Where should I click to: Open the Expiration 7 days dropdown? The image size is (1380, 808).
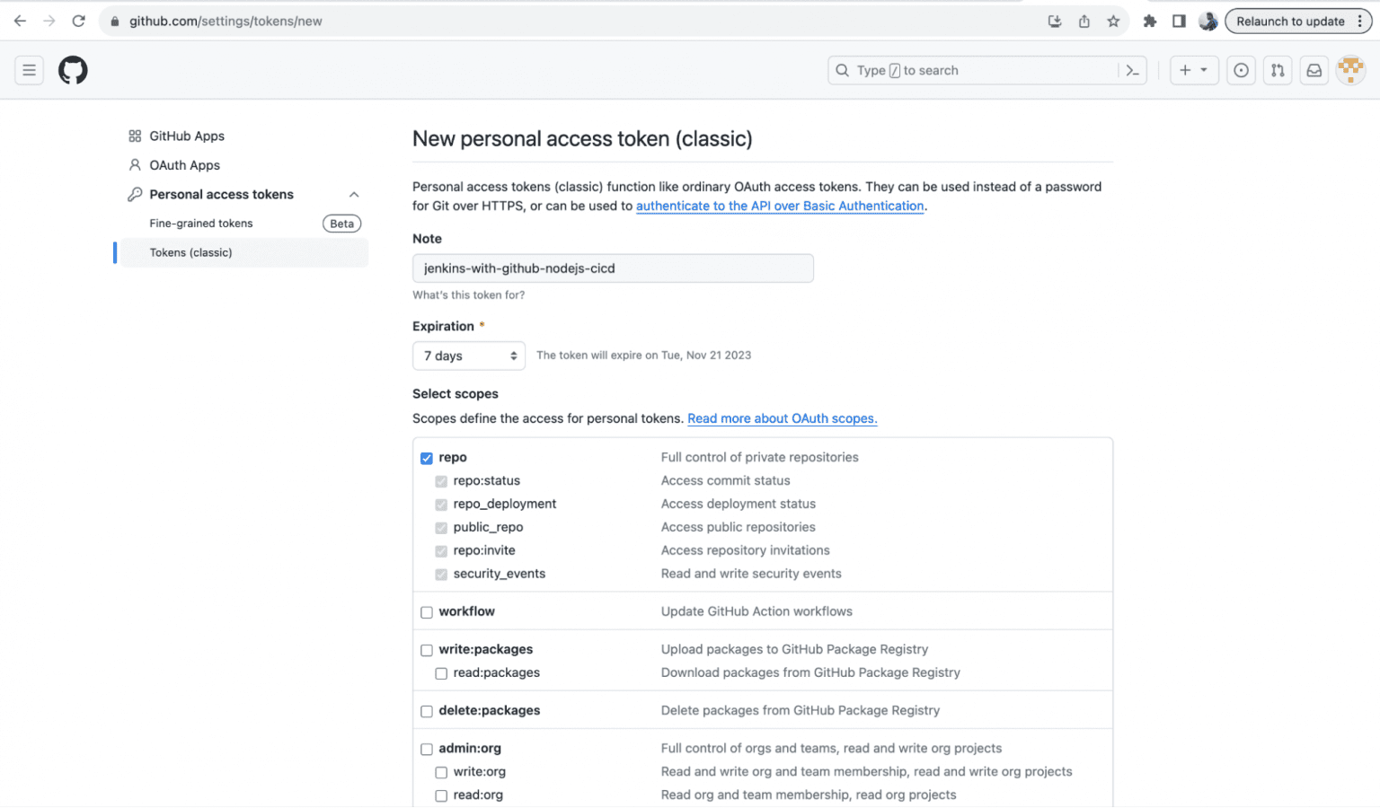point(469,356)
